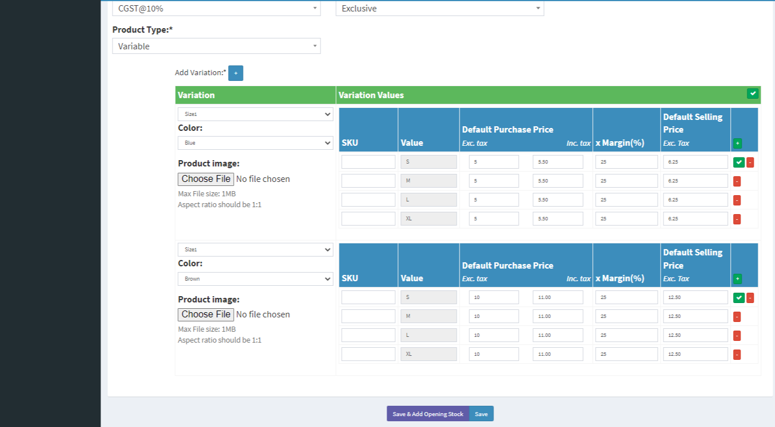
Task: Click SKU field in the Blue L row
Action: pyautogui.click(x=368, y=200)
